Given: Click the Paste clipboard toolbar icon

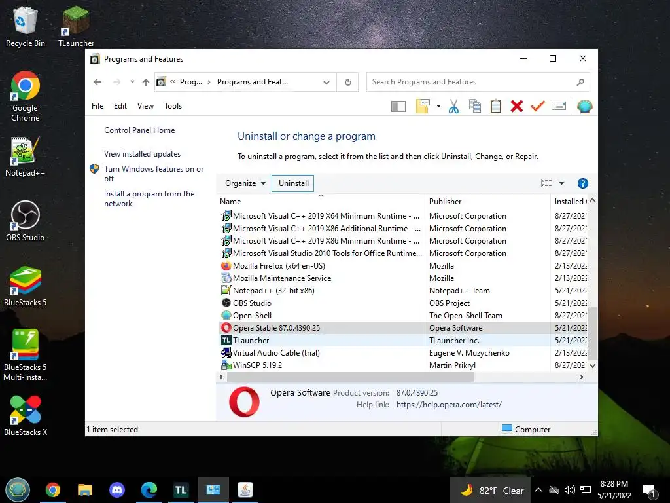Looking at the screenshot, I should click(x=496, y=106).
